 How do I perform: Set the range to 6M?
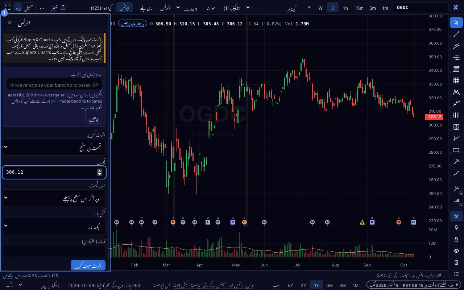pyautogui.click(x=330, y=285)
